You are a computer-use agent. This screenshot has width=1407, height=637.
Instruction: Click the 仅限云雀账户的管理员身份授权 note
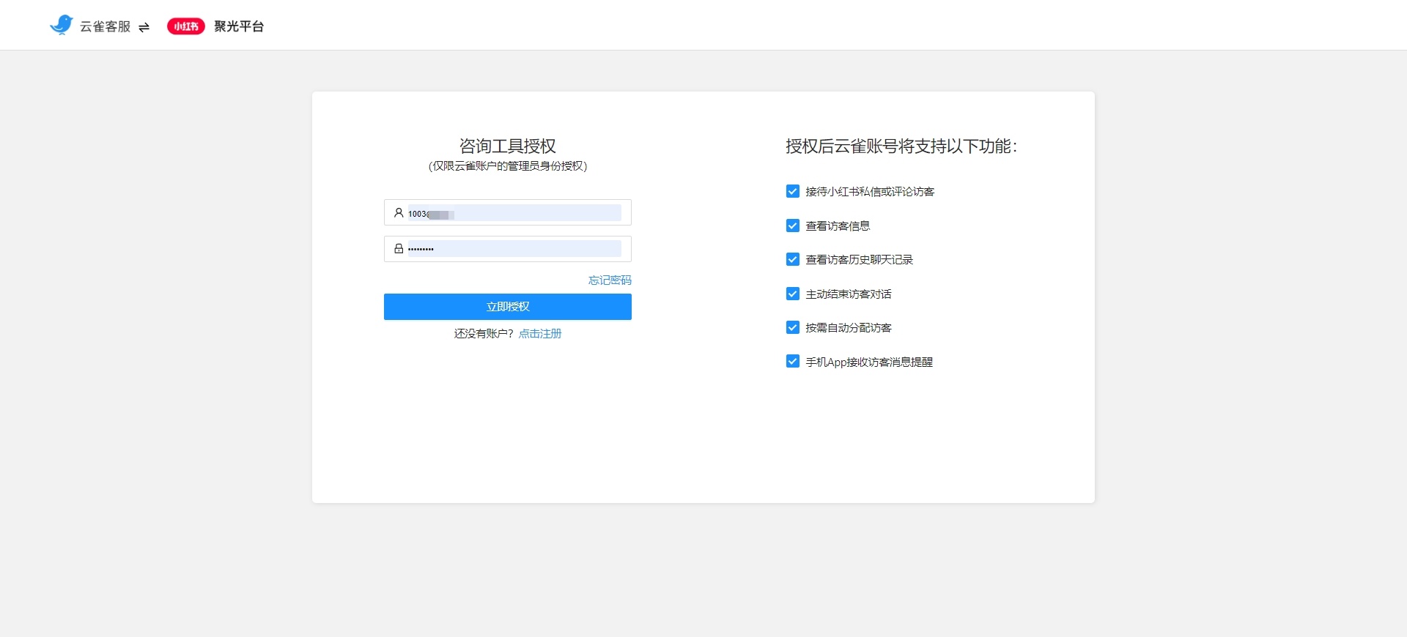508,166
